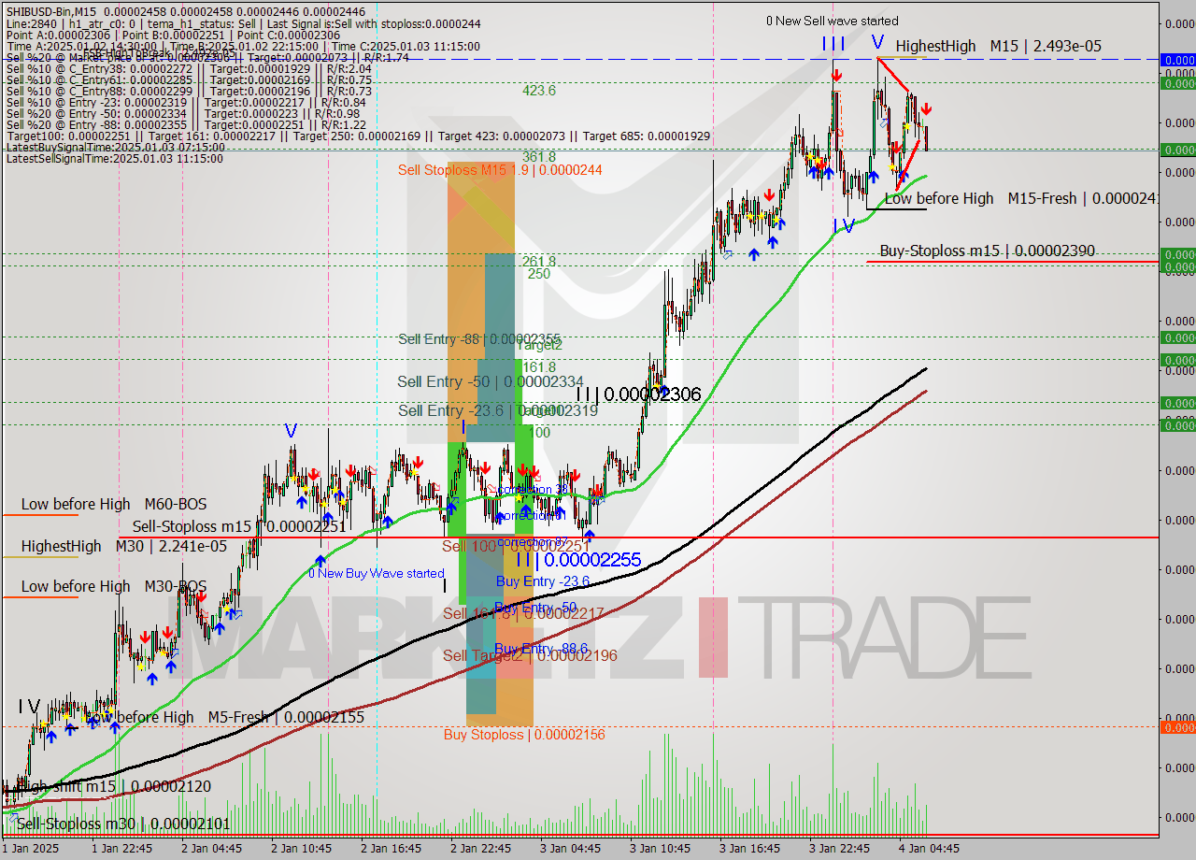Select 'Sell Entry -88 | 0.00002355' label
Screen dimensions: 1196x860
click(479, 339)
